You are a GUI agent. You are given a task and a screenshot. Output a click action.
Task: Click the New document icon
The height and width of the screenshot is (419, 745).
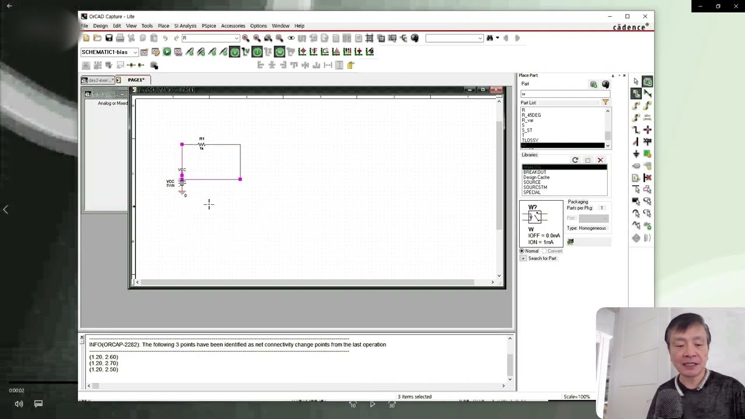(86, 38)
